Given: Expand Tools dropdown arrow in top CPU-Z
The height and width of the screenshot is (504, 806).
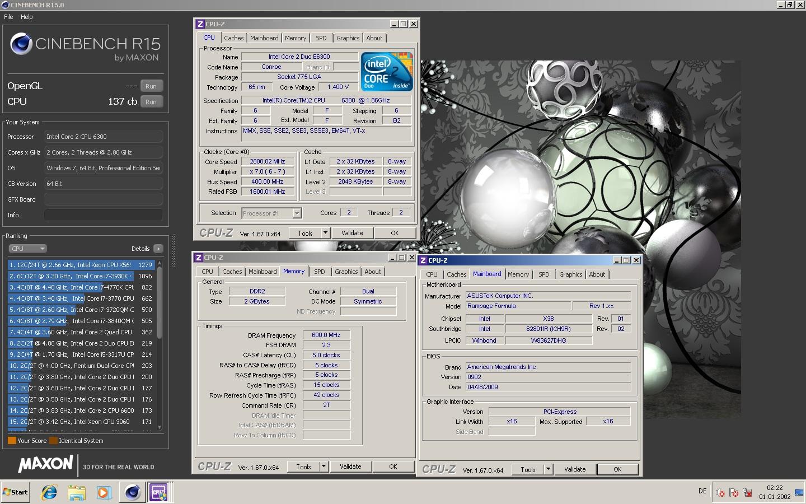Looking at the screenshot, I should [x=325, y=234].
